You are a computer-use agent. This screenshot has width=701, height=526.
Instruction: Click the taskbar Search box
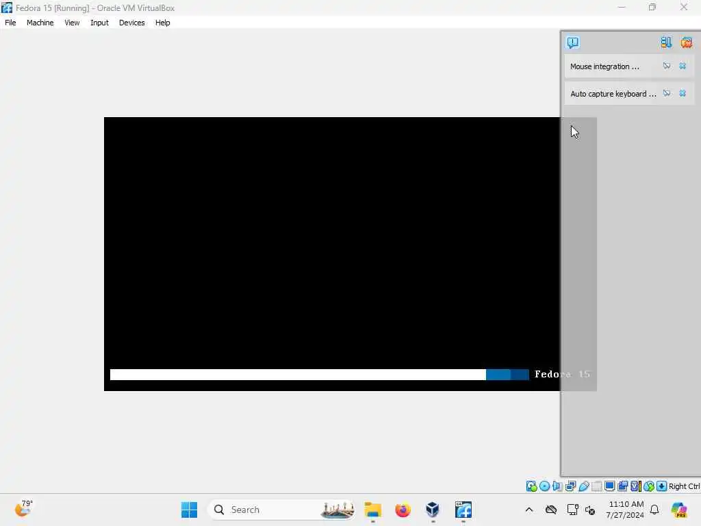point(283,510)
